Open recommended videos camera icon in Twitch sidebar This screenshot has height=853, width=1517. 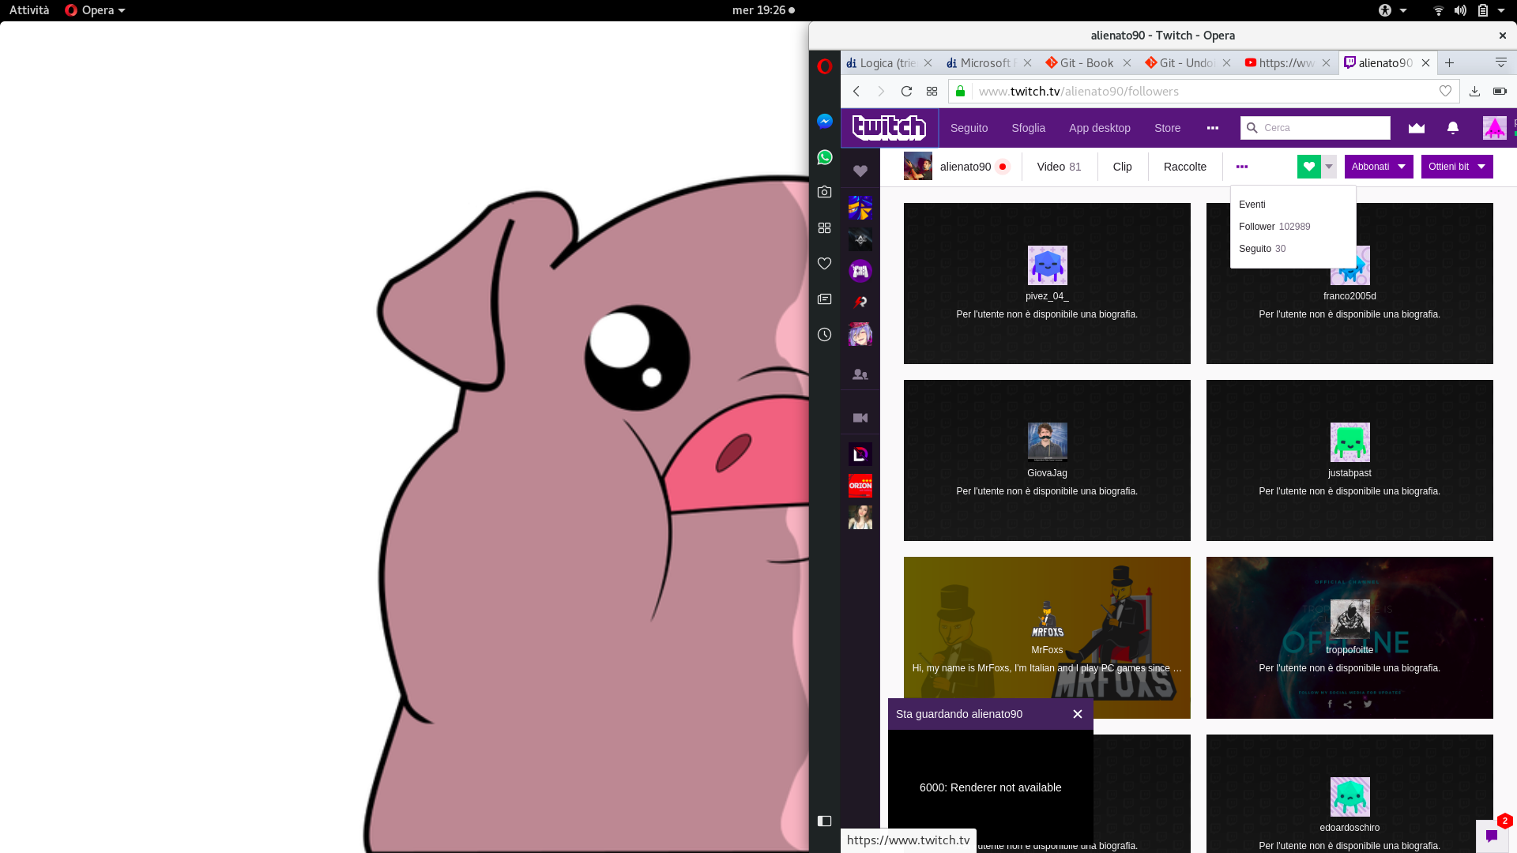coord(860,418)
